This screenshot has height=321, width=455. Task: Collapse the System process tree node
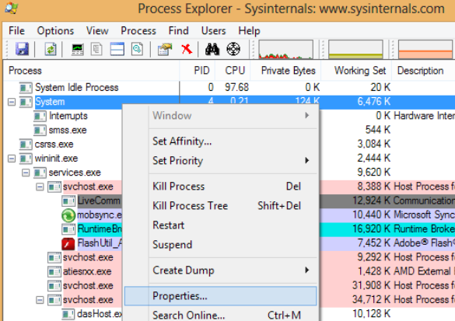point(12,102)
